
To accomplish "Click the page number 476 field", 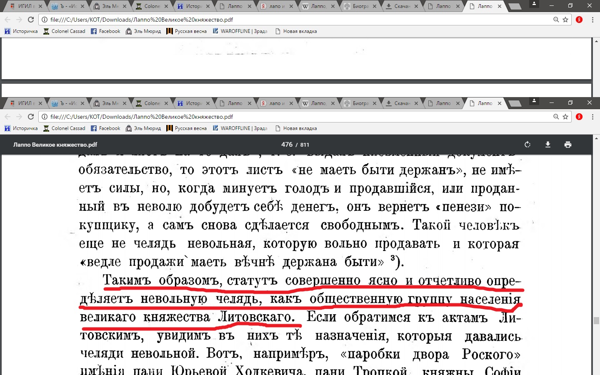I will tap(287, 145).
